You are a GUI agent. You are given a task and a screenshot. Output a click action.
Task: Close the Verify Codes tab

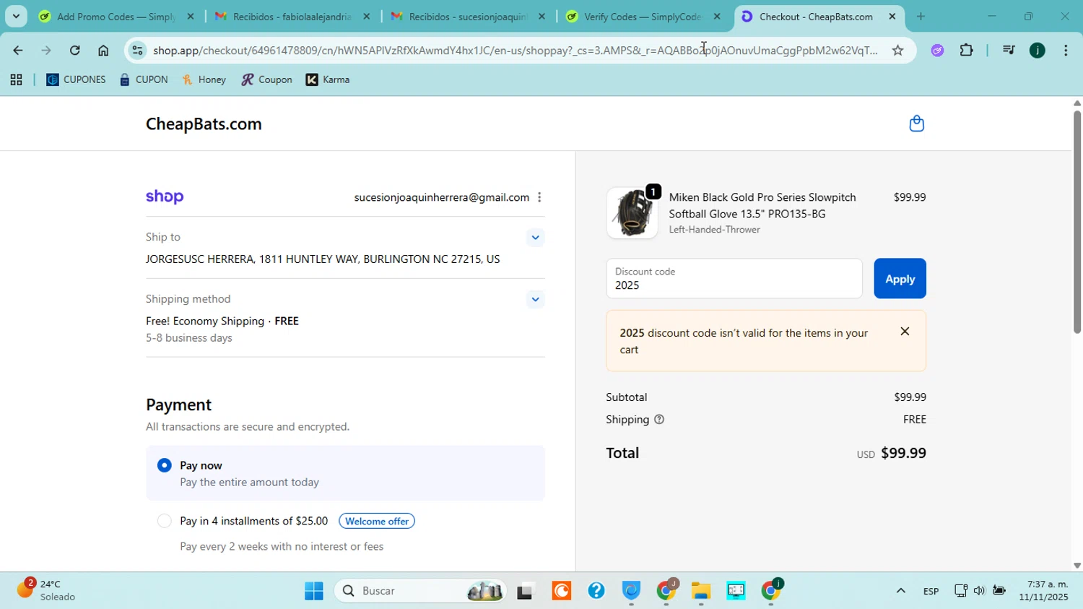tap(717, 17)
